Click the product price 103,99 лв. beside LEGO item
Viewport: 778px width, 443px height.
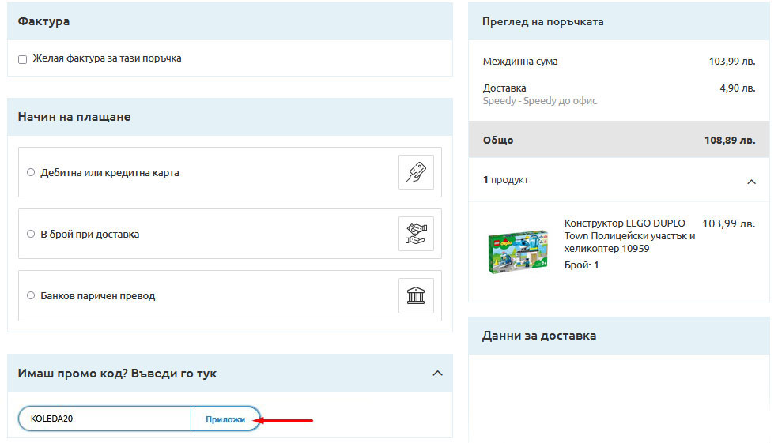tap(728, 223)
